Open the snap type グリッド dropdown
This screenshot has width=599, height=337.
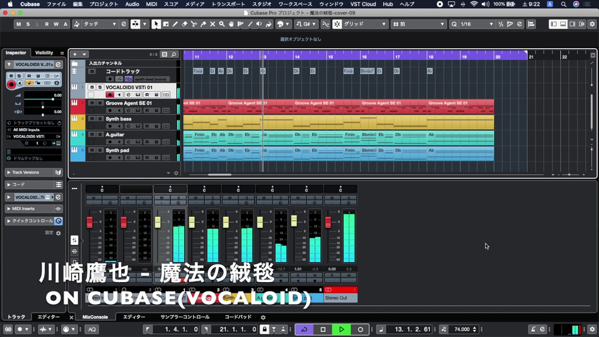tap(364, 24)
